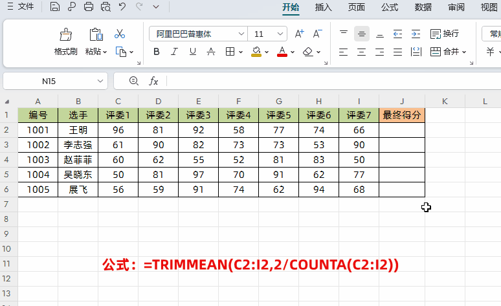501x306 pixels.
Task: Expand the font color dropdown arrow
Action: 293,52
